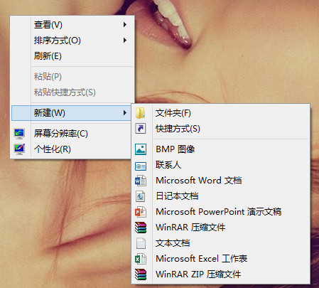The width and height of the screenshot is (319, 288).
Task: Click the BMP image icon
Action: (141, 149)
